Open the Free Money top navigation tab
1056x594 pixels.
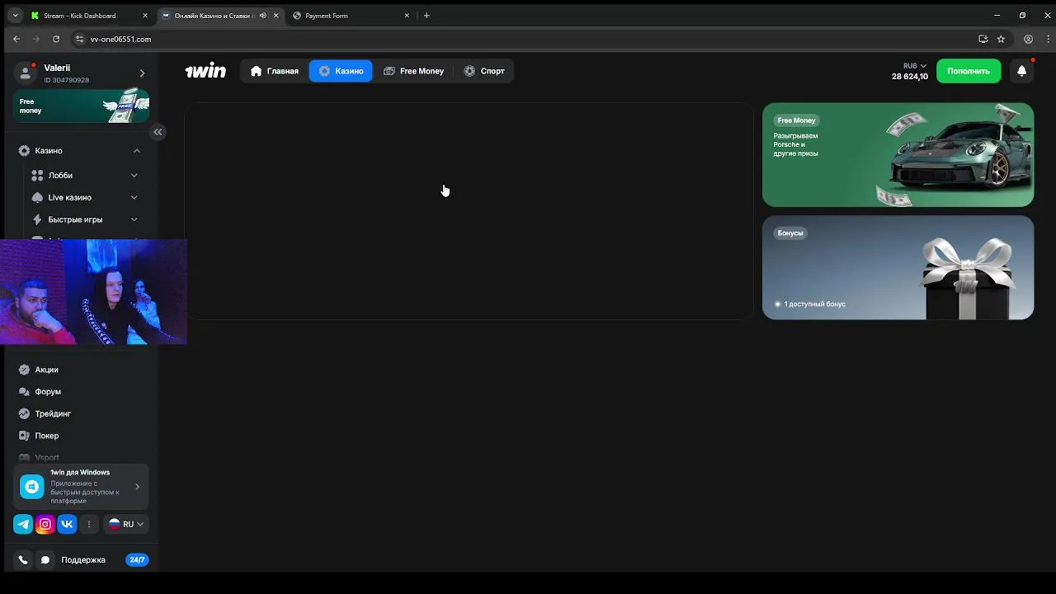[413, 71]
